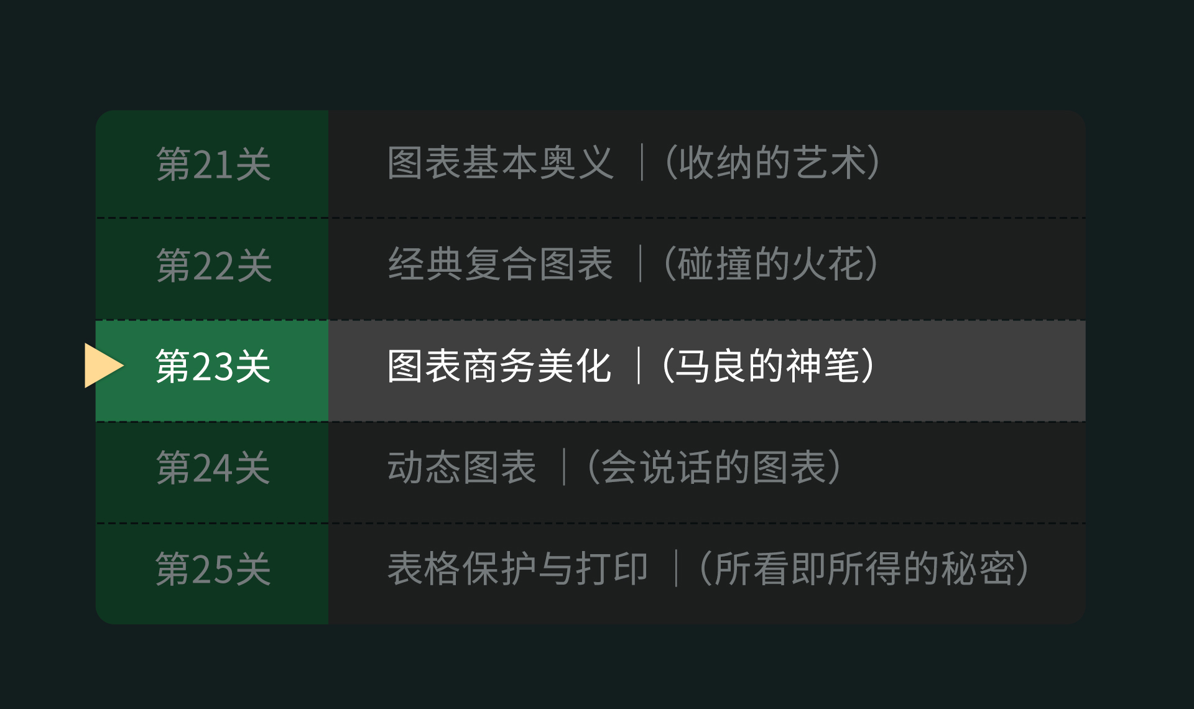Open lesson 表格保护与打印
1194x709 pixels.
coord(517,568)
